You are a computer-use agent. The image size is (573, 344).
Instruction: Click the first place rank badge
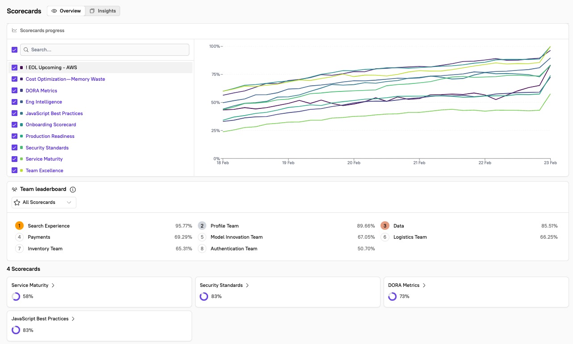pos(19,226)
